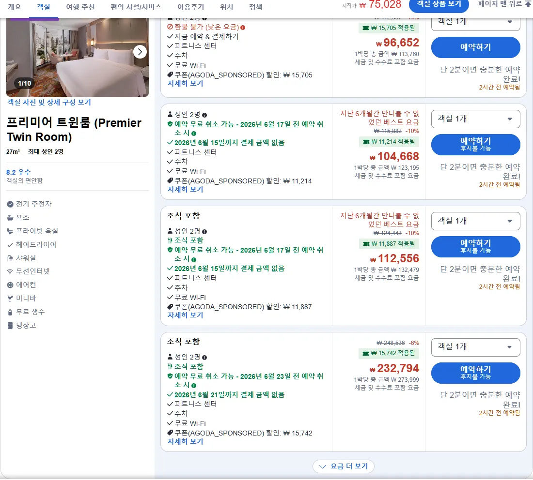Click the up arrow icon beside 페이지 맨 위로
The image size is (533, 480).
tap(528, 4)
